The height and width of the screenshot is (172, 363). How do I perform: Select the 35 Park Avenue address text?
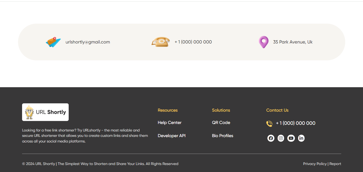[x=293, y=42]
